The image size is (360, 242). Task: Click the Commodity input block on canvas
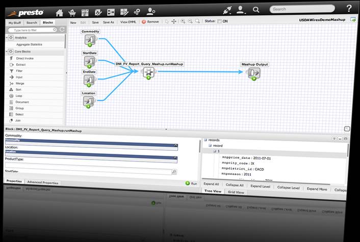click(x=89, y=40)
